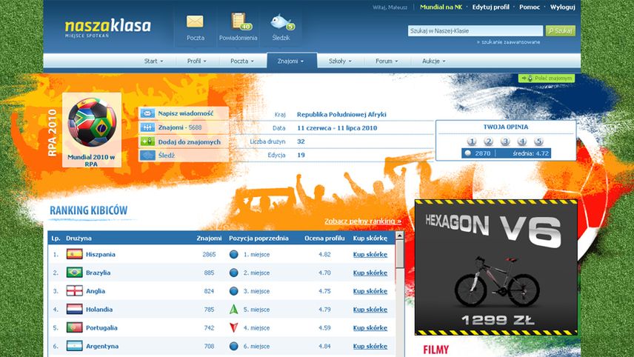The height and width of the screenshot is (357, 634).
Task: Click the Napisz wiadomość link
Action: [186, 113]
